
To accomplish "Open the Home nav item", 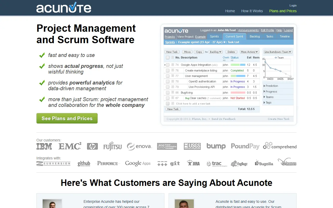I will (230, 11).
